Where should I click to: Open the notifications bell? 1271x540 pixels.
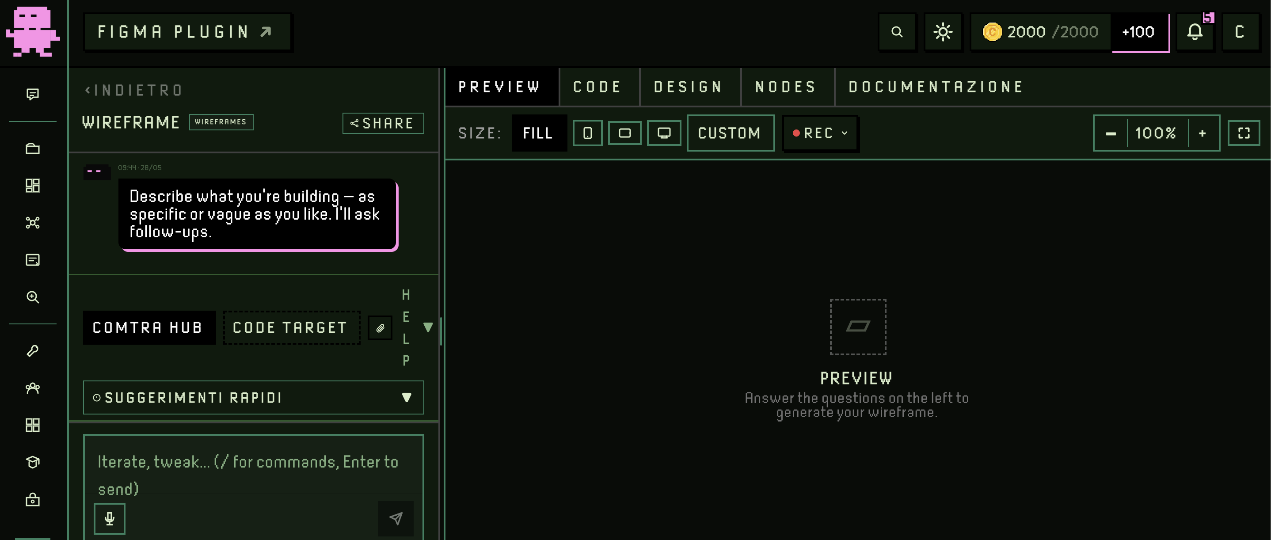click(x=1195, y=31)
